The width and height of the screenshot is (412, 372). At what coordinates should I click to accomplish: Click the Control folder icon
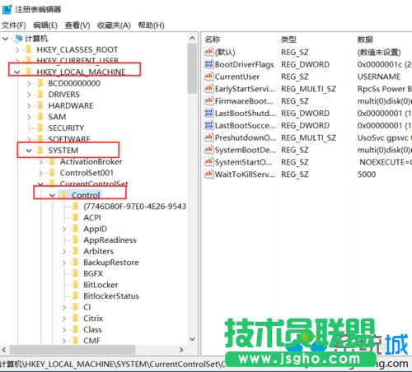63,195
